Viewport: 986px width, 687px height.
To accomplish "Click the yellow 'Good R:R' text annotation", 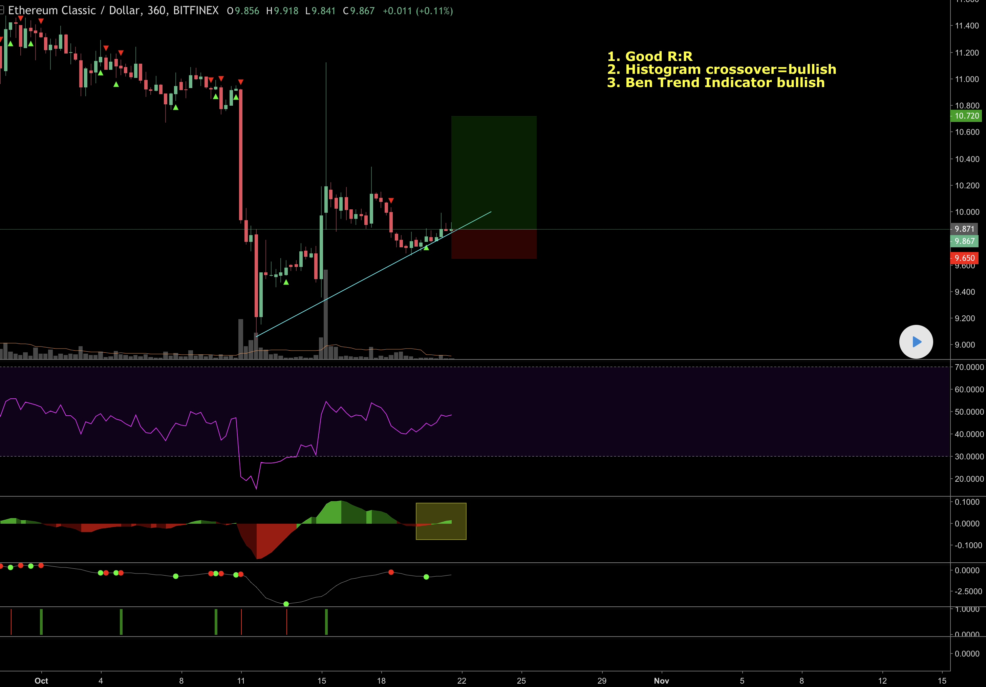I will [x=650, y=56].
